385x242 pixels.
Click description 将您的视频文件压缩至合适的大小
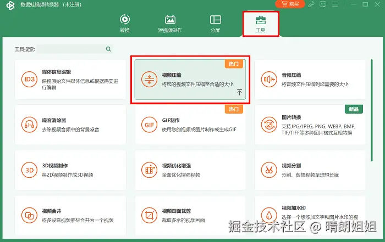click(197, 85)
